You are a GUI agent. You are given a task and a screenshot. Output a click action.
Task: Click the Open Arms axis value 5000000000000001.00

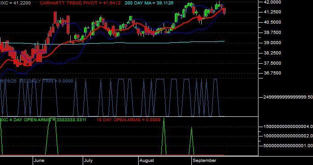(288, 146)
